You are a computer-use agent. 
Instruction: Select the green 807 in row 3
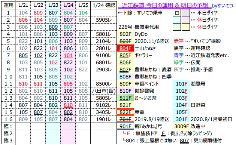(x=68, y=27)
